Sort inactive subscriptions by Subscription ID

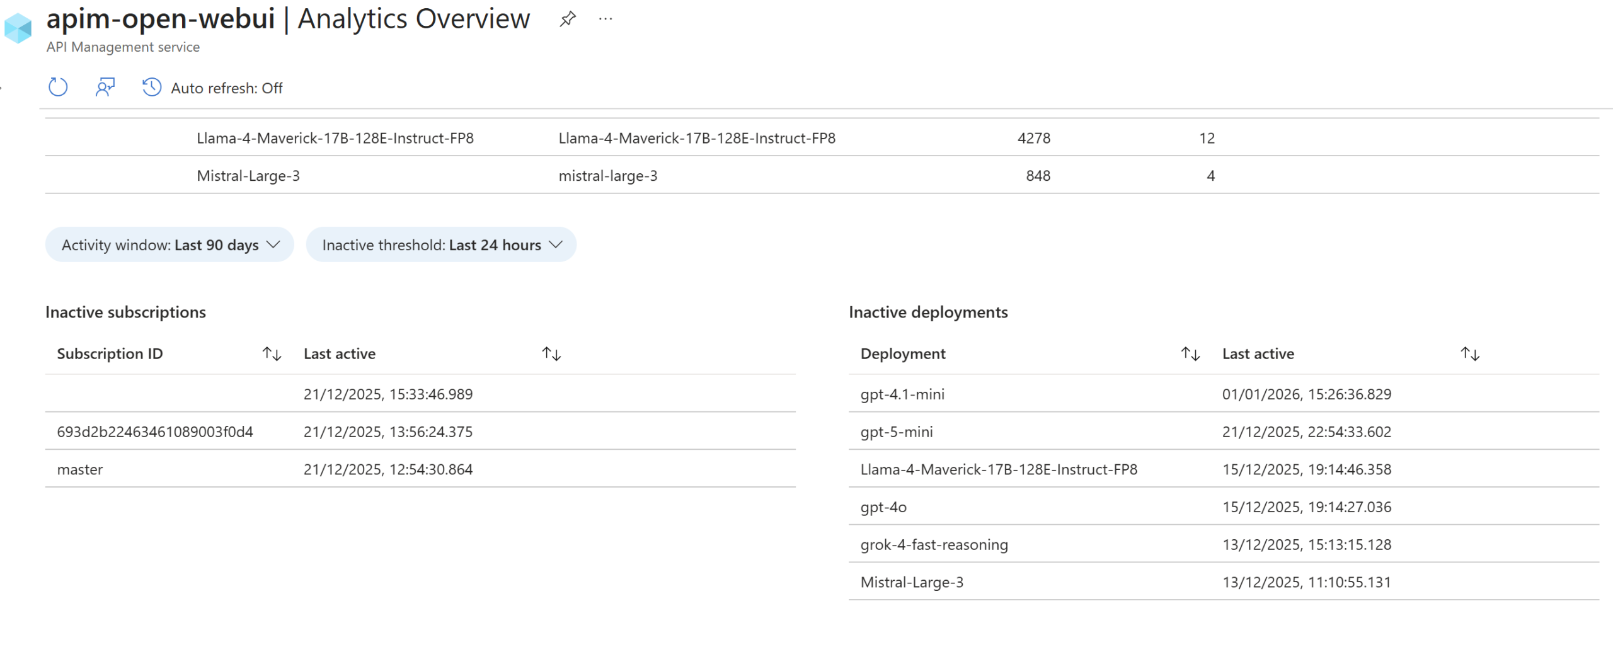272,353
